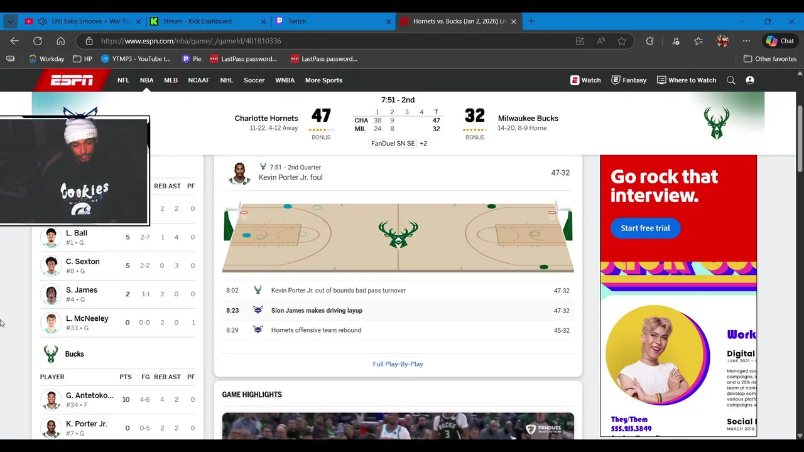Image resolution: width=804 pixels, height=452 pixels.
Task: Open first LastPass password bookmark
Action: tap(243, 59)
